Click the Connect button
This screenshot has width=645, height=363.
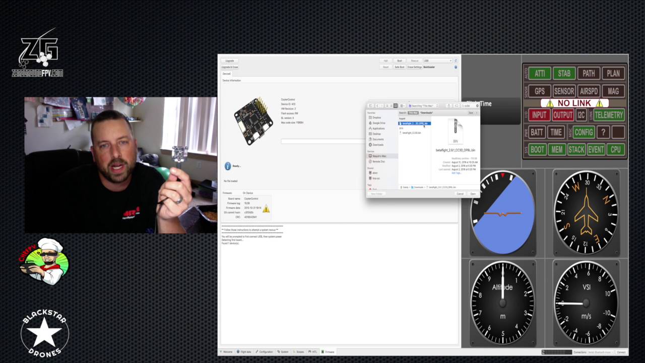(x=621, y=352)
